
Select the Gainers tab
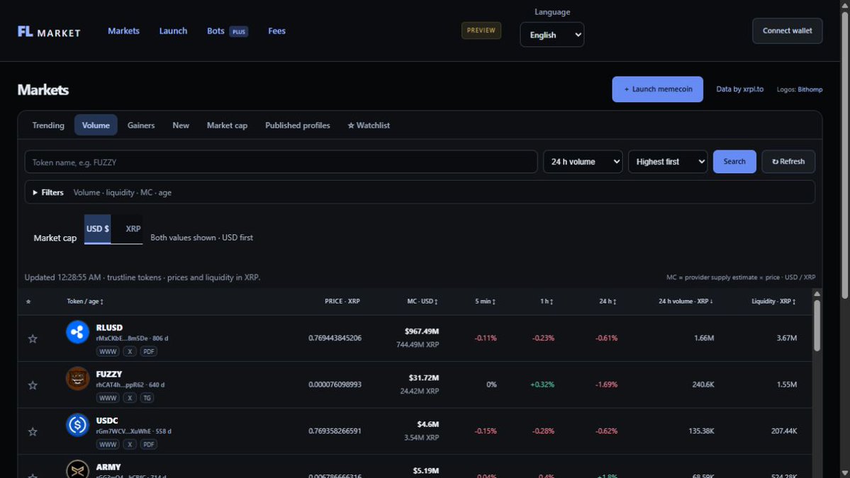tap(141, 125)
